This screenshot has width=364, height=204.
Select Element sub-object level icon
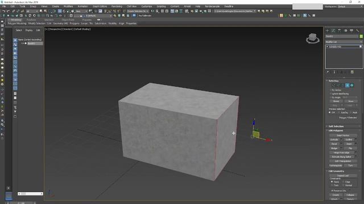click(x=352, y=86)
